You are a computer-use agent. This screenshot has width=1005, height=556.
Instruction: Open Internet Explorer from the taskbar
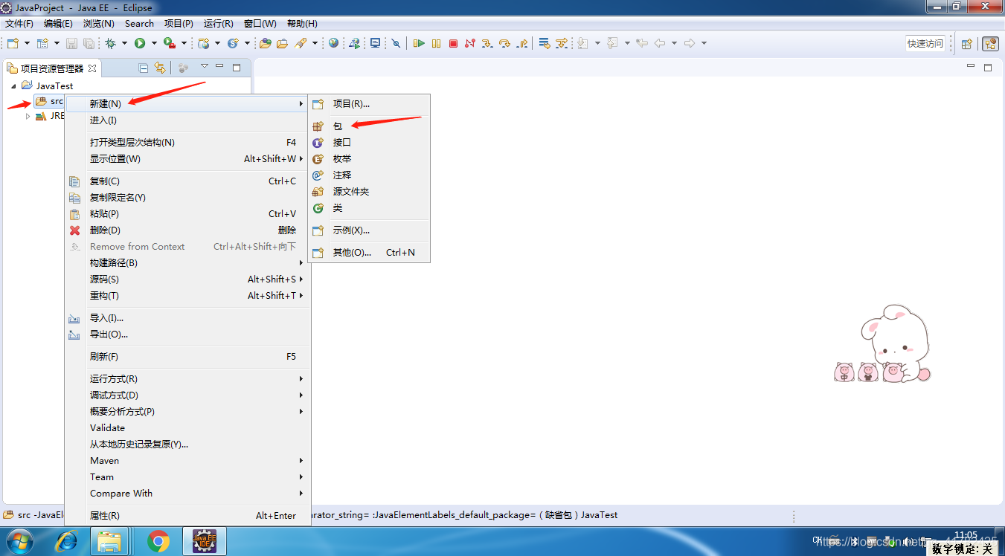(x=65, y=541)
